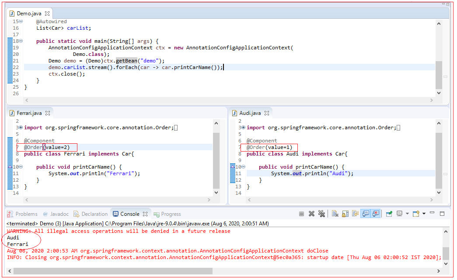Click the Display Selected Console monitor icon
457x280 pixels.
(400, 214)
